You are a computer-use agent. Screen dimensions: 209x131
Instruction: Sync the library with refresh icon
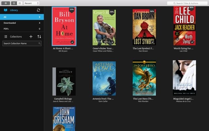38,10
